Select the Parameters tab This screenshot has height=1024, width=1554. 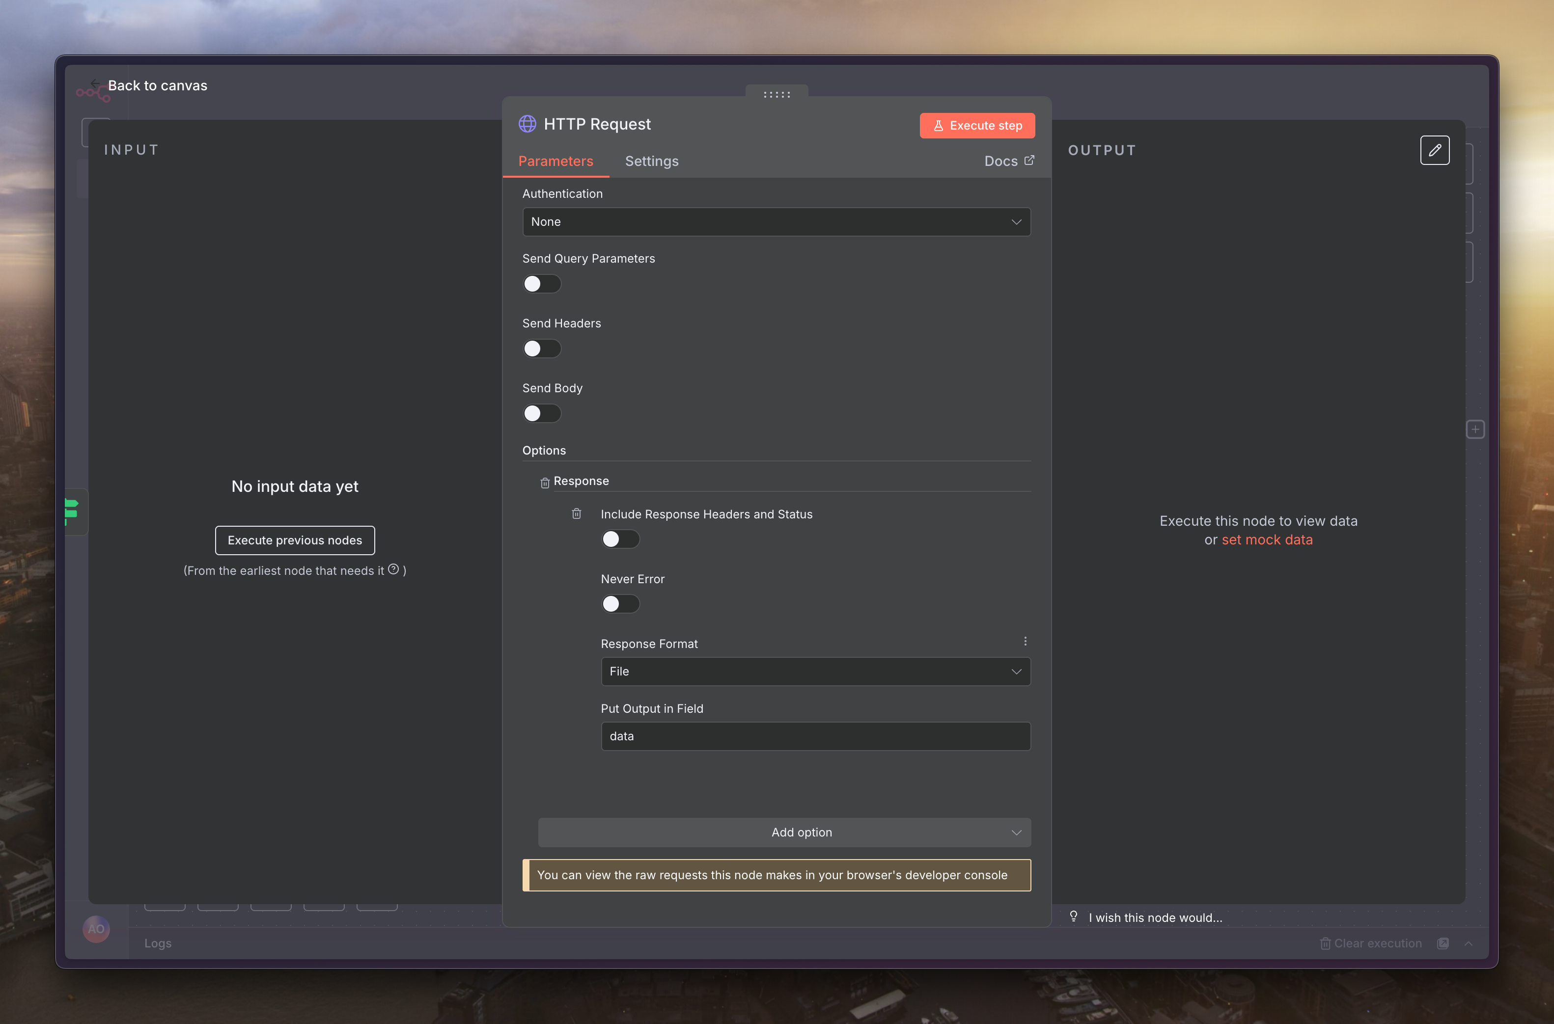point(555,162)
